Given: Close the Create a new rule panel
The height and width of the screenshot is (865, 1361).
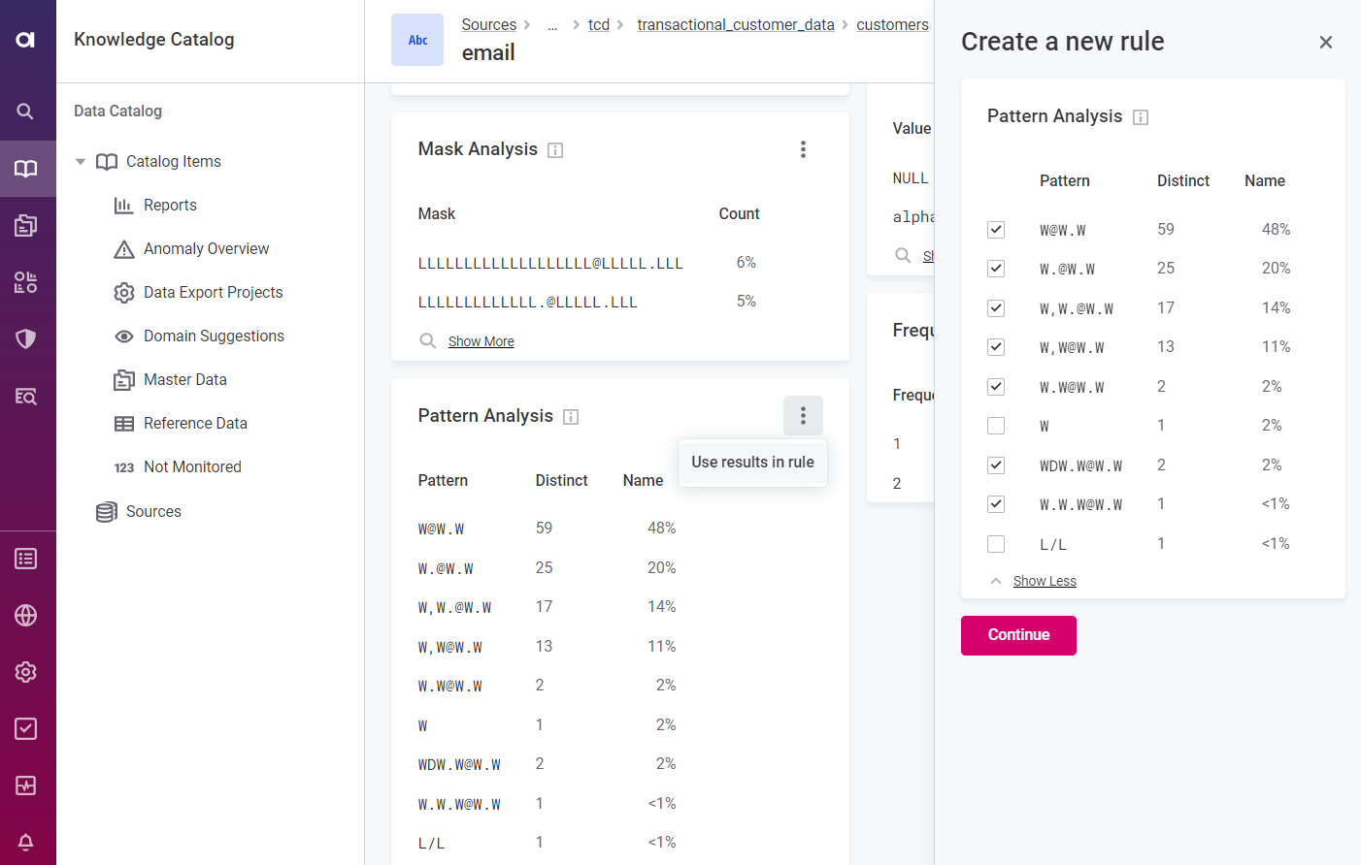Looking at the screenshot, I should (x=1325, y=43).
